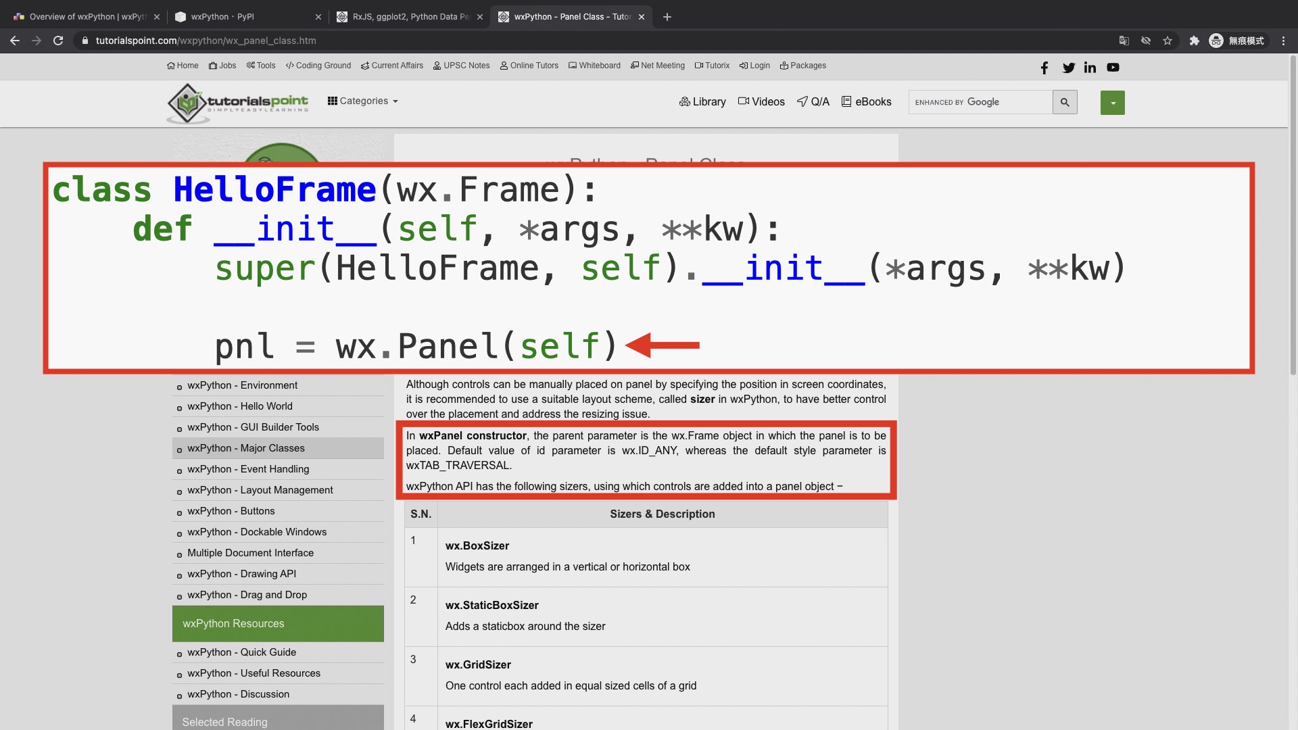Click the green search button
This screenshot has height=730, width=1298.
click(1113, 101)
